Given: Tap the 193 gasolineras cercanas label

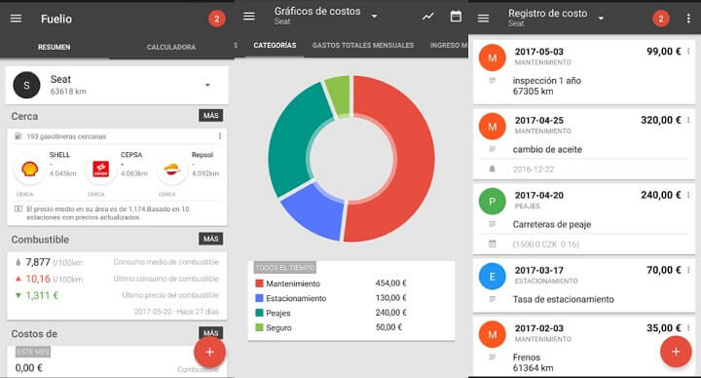Looking at the screenshot, I should (x=66, y=136).
